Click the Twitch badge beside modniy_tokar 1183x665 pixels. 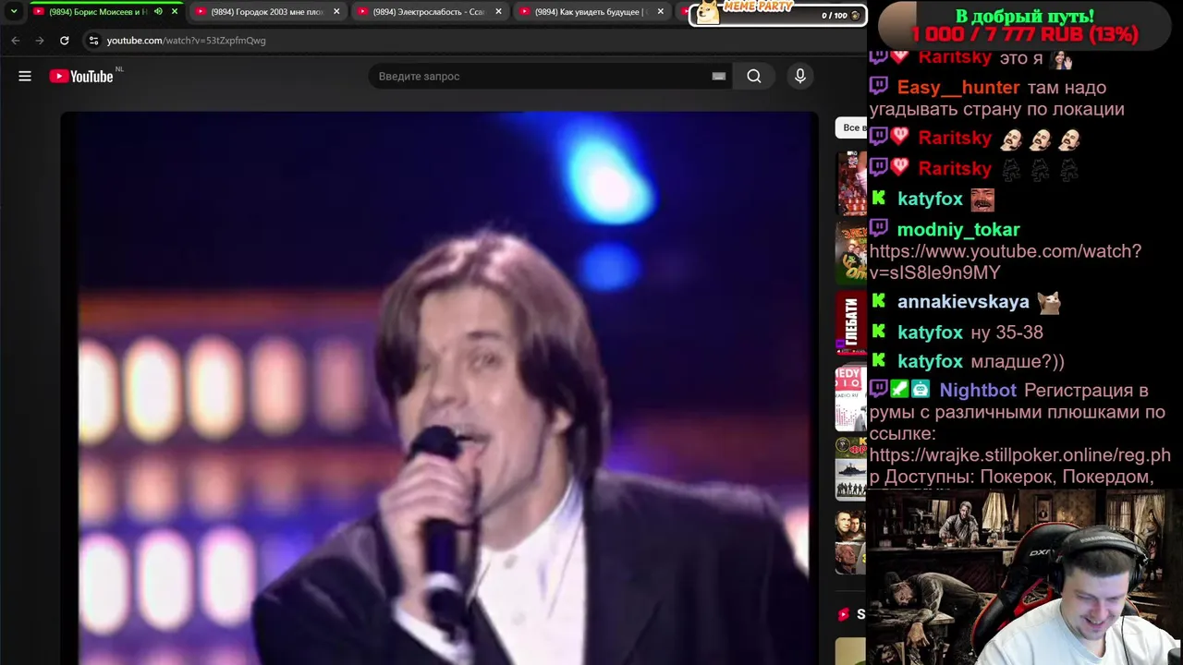879,228
